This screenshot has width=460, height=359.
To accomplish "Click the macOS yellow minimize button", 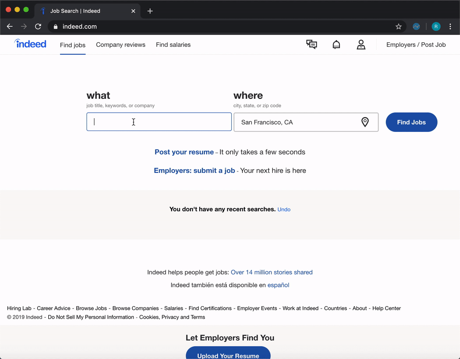I will click(x=17, y=10).
